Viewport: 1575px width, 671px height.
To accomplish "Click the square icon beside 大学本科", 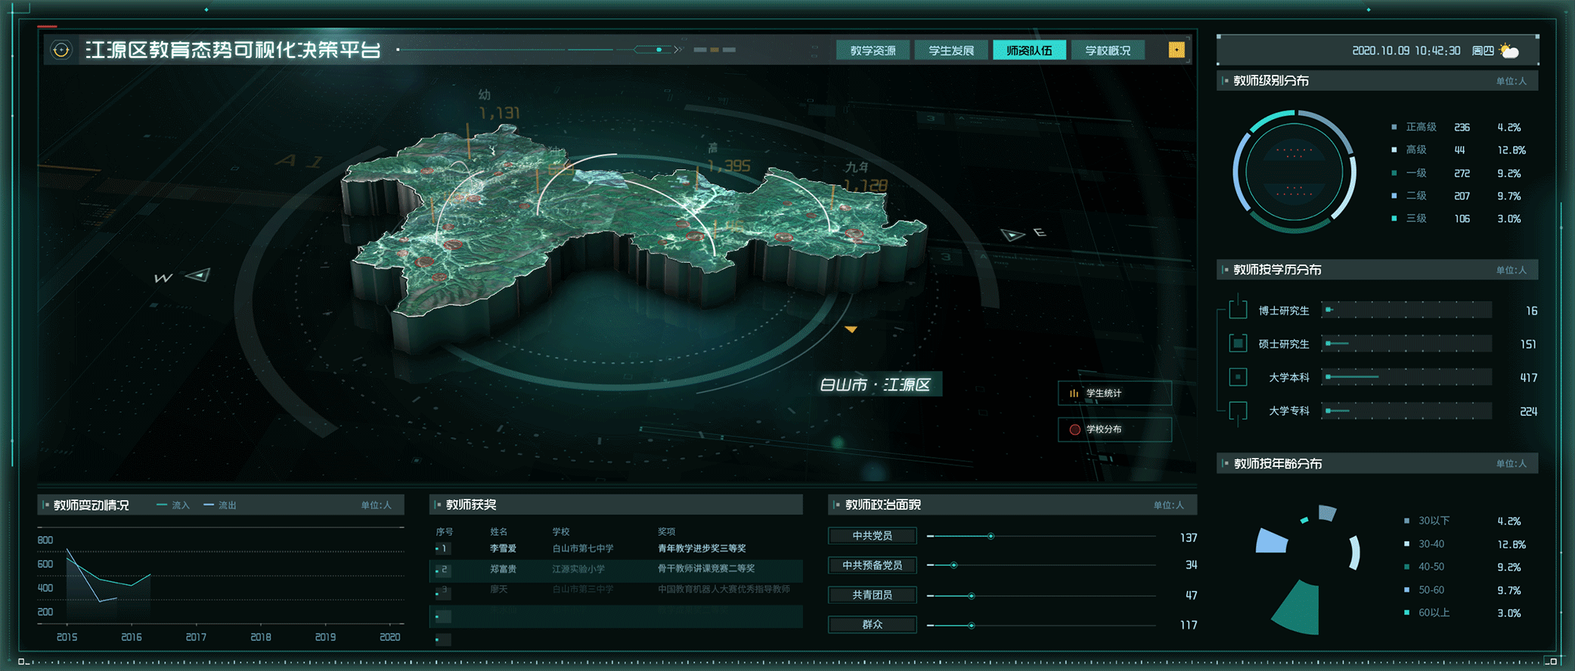I will tap(1238, 377).
